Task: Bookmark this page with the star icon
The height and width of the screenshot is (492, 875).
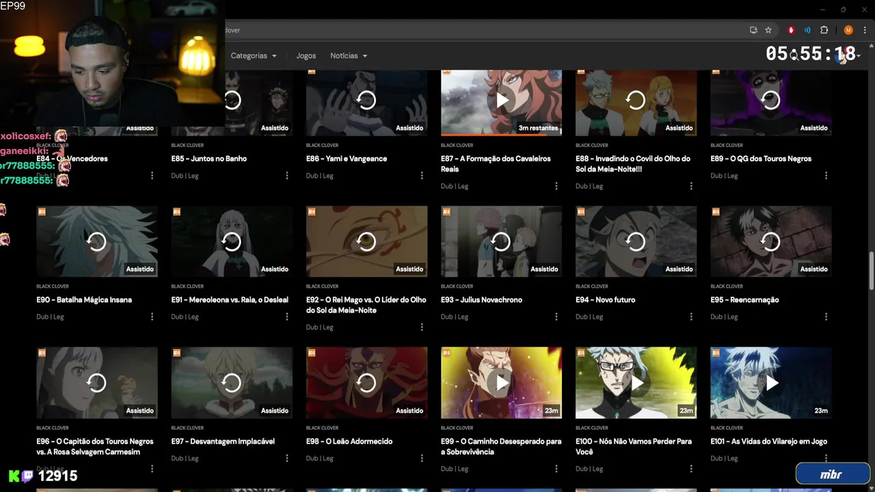Action: click(x=768, y=30)
